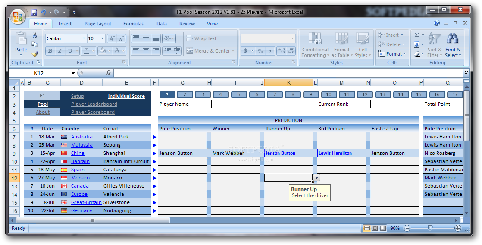This screenshot has width=482, height=245.
Task: Open the font size dropdown
Action: 103,38
